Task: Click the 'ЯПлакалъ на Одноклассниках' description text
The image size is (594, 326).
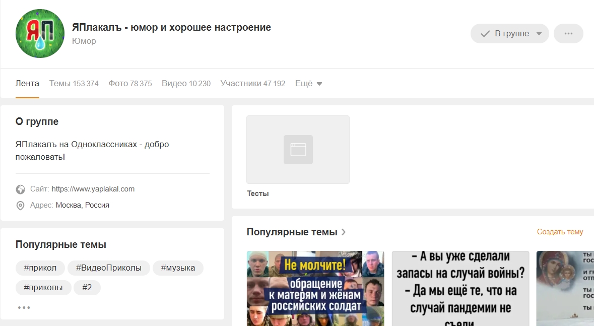Action: (92, 151)
